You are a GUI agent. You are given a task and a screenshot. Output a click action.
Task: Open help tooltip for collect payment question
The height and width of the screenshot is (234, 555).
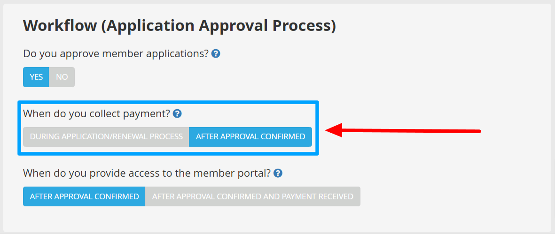177,113
